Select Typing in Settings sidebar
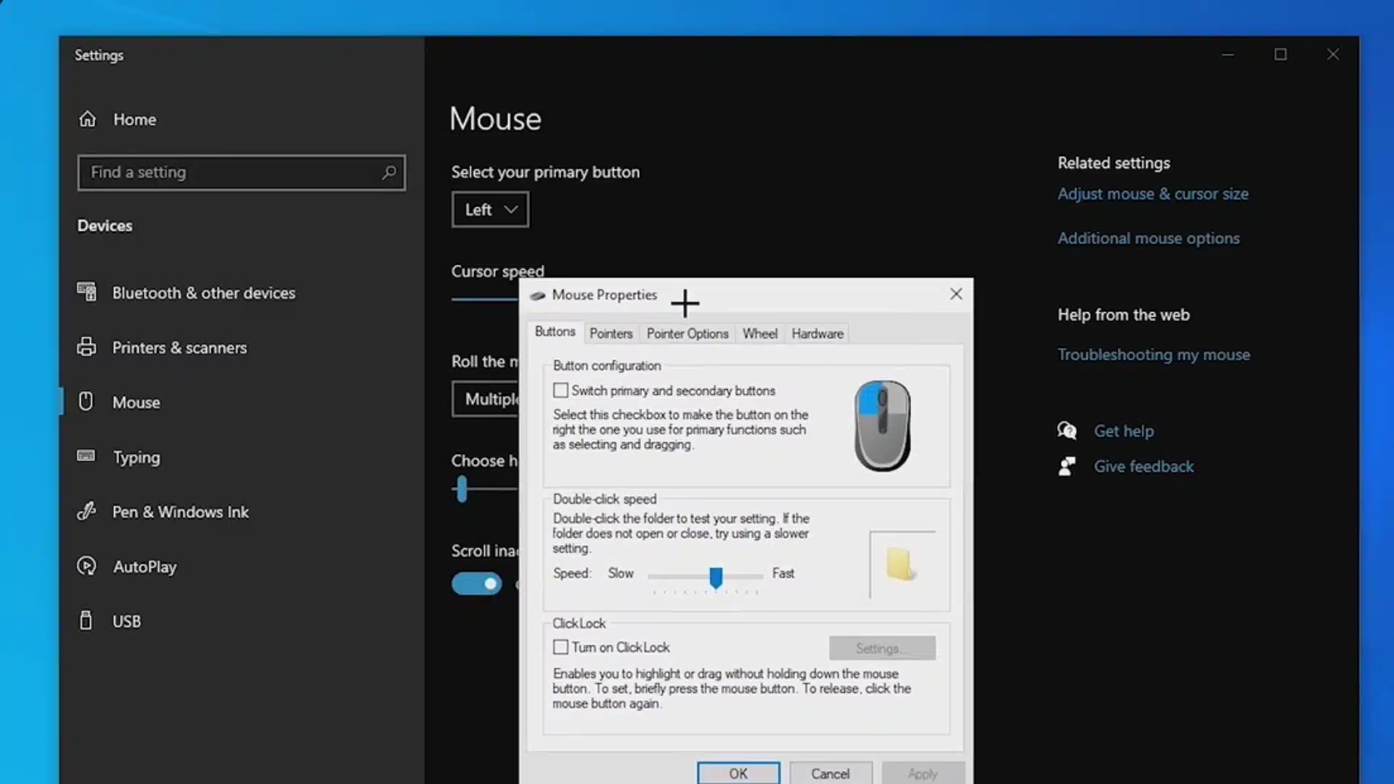Screen dimensions: 1394x784 tap(136, 457)
